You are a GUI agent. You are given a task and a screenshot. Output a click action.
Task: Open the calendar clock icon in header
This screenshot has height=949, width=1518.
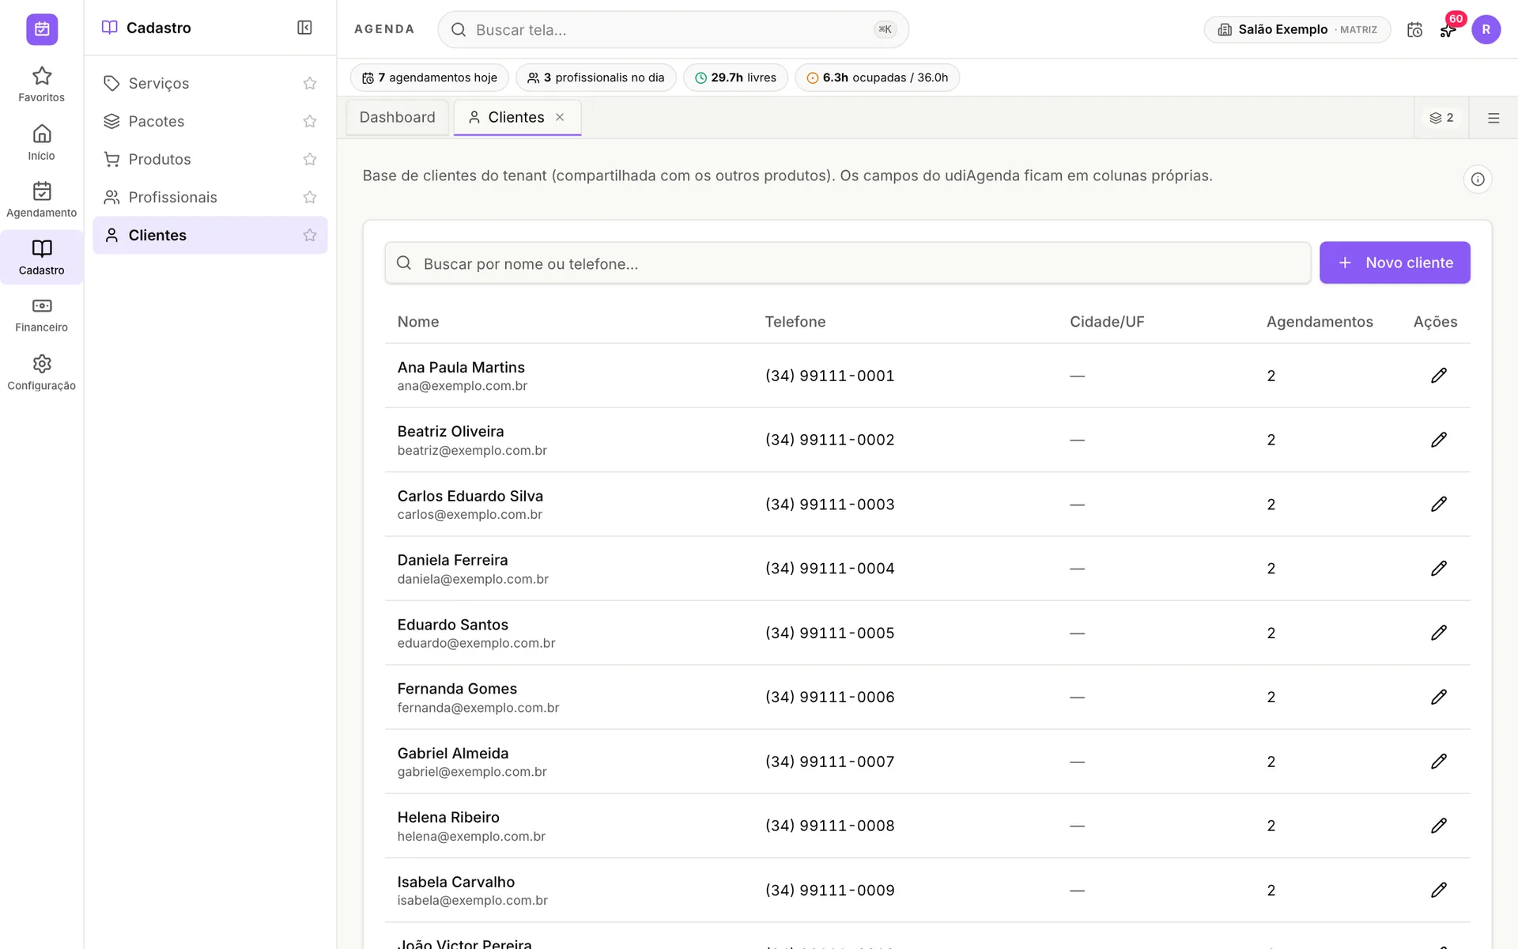coord(1414,29)
